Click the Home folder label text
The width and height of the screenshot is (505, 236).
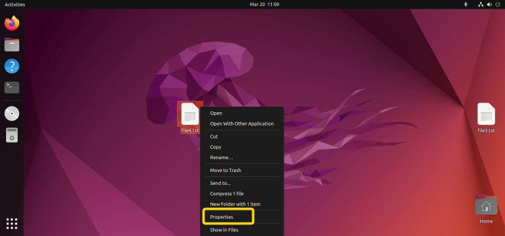coord(486,221)
